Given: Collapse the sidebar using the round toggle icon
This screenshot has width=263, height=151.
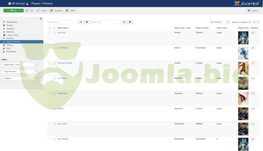Looking at the screenshot, I should pyautogui.click(x=41, y=19).
